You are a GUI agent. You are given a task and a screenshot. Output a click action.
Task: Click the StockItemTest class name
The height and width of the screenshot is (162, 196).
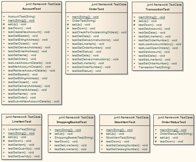click(x=125, y=122)
